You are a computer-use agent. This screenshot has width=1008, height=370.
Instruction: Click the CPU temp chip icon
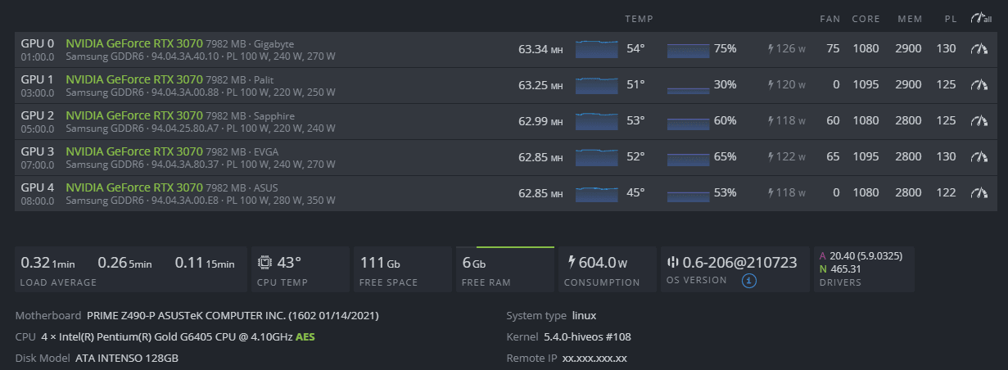(x=265, y=263)
